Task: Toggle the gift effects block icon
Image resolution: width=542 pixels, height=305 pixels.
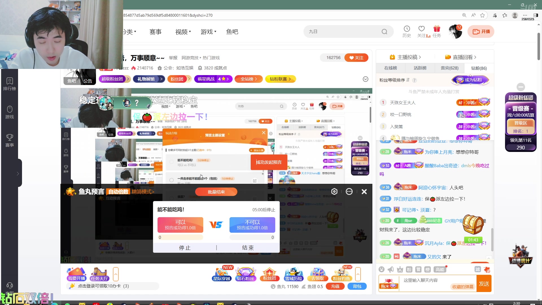Action: (487, 269)
